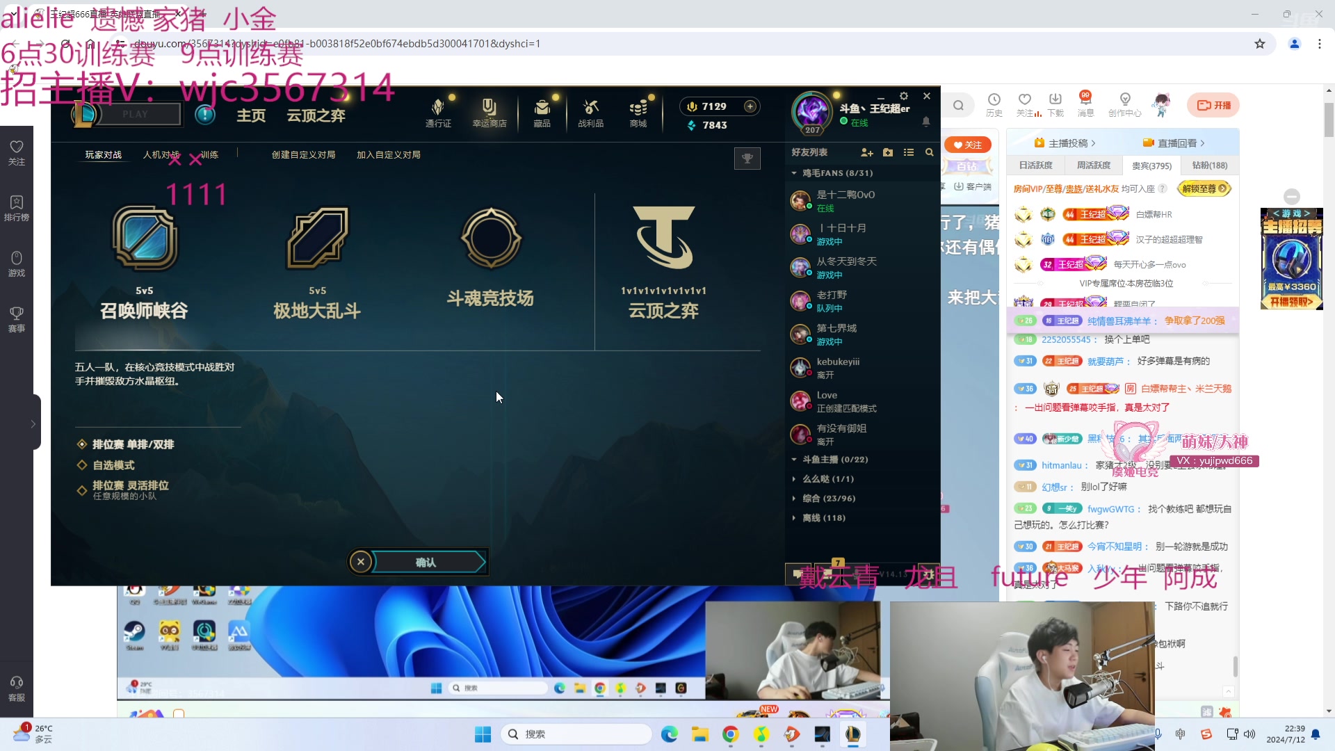Select 极地大乱斗 mode
1335x751 pixels.
point(317,262)
